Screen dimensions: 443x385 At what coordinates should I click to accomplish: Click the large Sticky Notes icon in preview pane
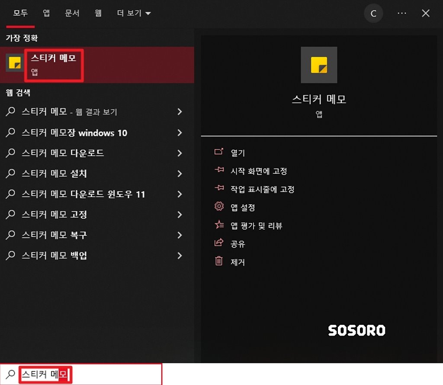pyautogui.click(x=319, y=65)
